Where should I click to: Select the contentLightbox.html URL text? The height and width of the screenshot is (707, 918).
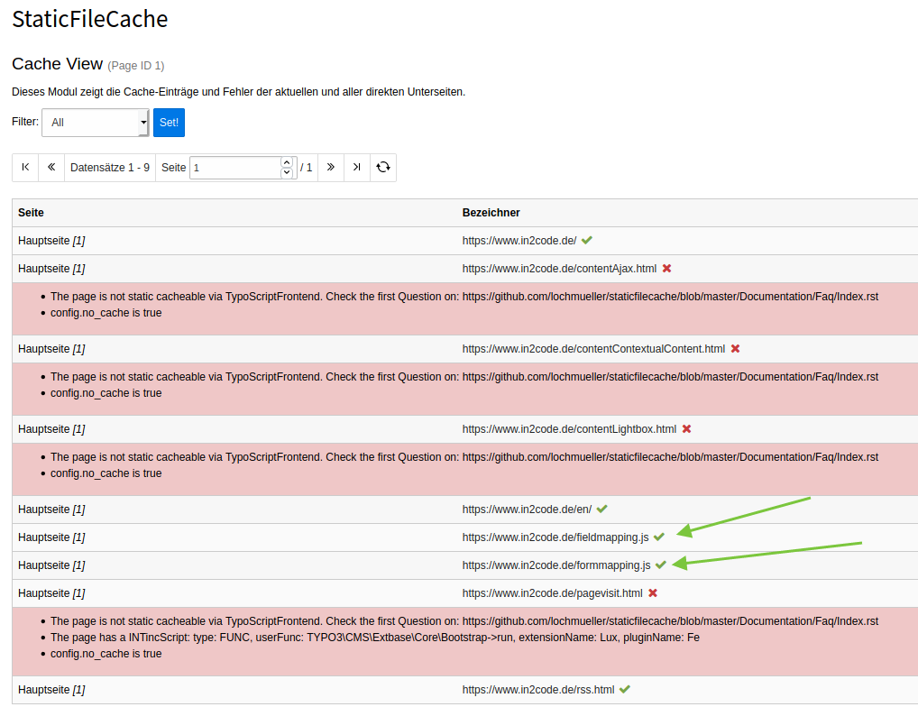pyautogui.click(x=569, y=429)
